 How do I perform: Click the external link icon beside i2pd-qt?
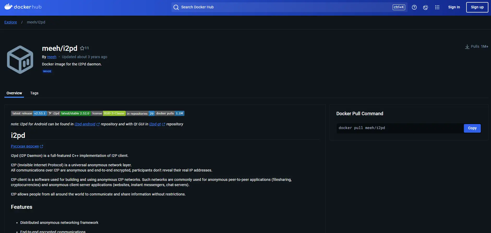click(x=164, y=124)
